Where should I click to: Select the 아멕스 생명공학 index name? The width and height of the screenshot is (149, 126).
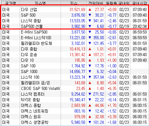[35, 122]
